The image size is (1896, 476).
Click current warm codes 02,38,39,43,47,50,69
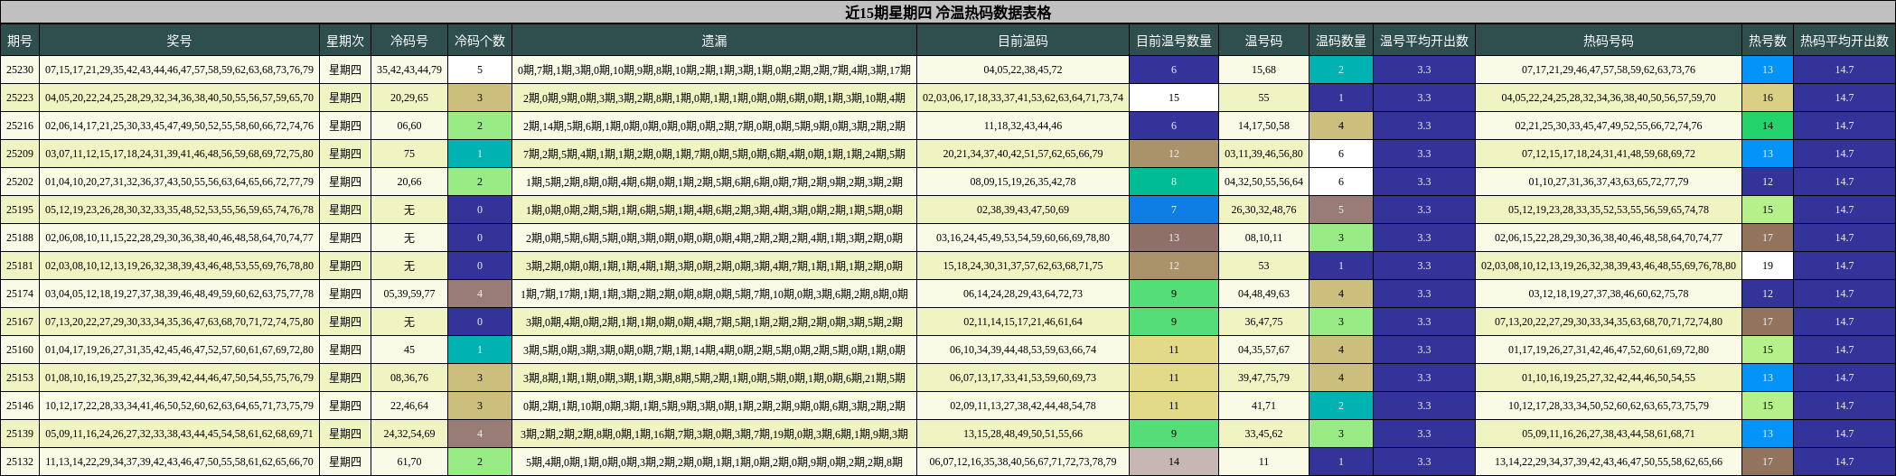tap(1023, 210)
